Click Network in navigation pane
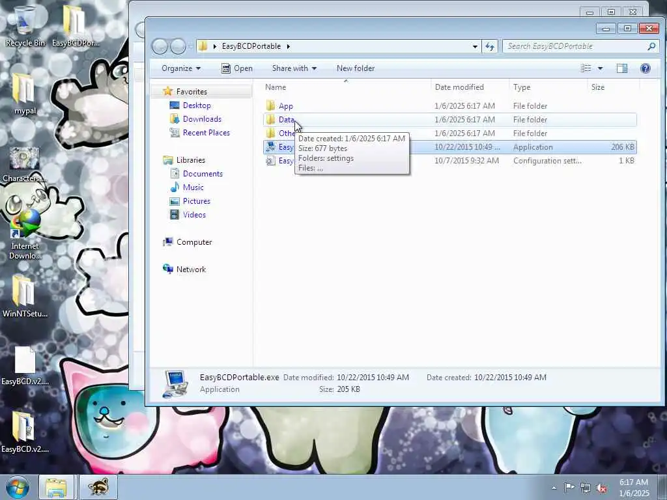667x500 pixels. (x=191, y=270)
